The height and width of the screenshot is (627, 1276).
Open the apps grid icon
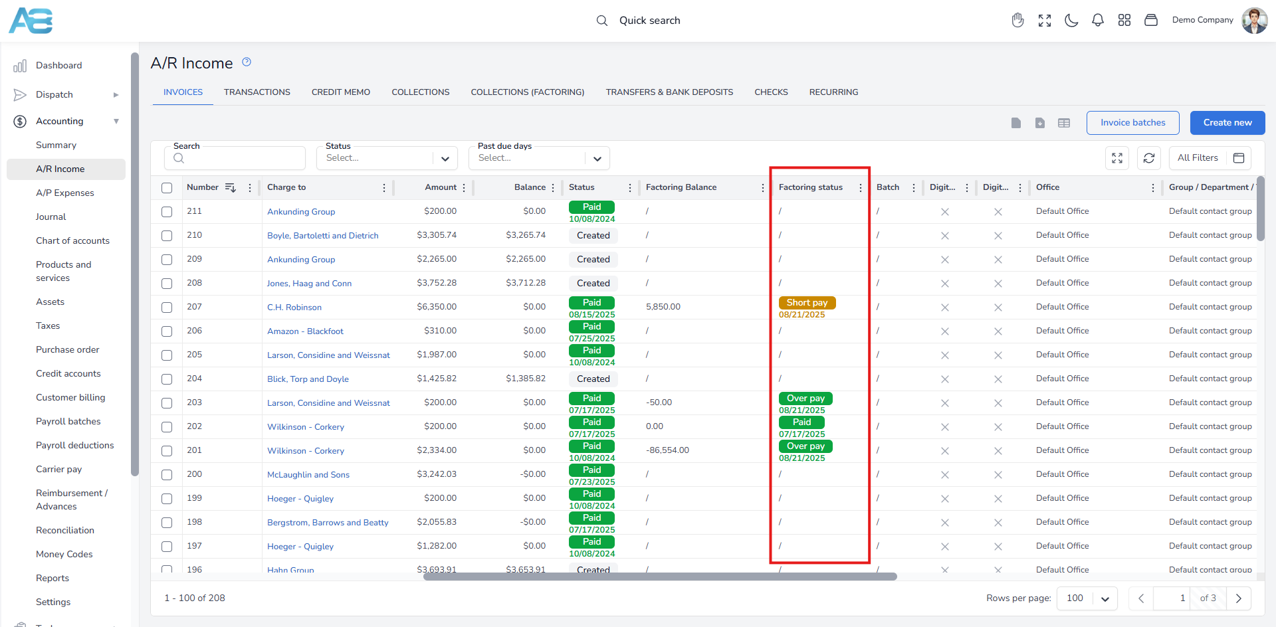tap(1124, 21)
